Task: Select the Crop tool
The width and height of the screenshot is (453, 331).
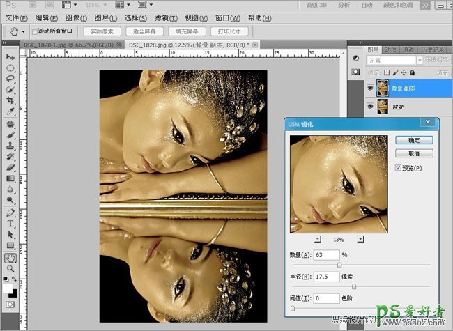Action: (10, 100)
